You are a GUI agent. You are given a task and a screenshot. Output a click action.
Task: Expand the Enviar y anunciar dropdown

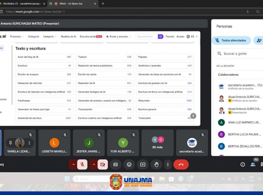[118, 36]
